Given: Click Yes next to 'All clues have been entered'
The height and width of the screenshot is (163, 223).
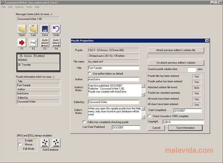Looking at the screenshot, I should pos(196,105).
